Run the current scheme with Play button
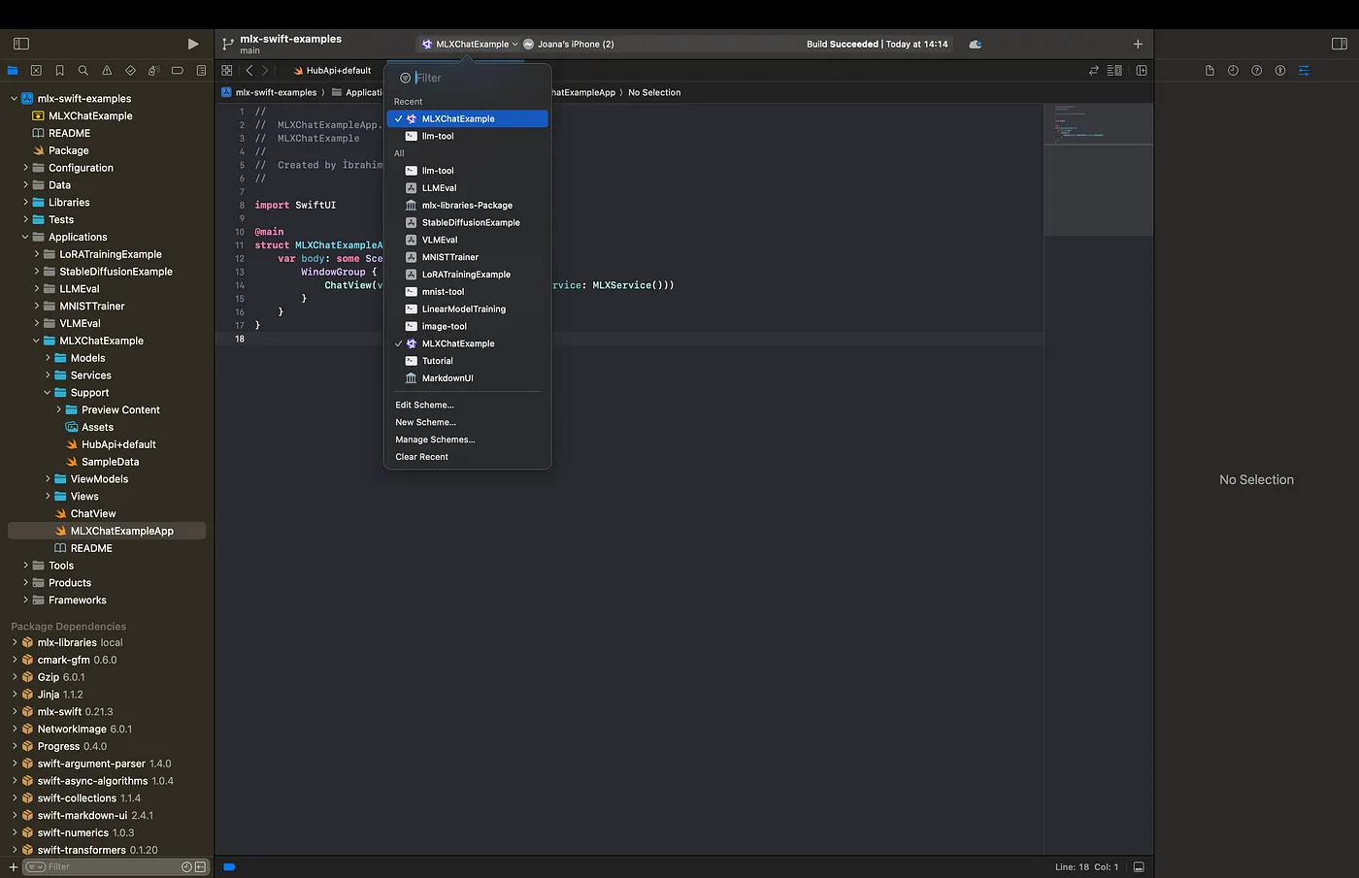Screen dimensions: 1359x878 (x=192, y=44)
